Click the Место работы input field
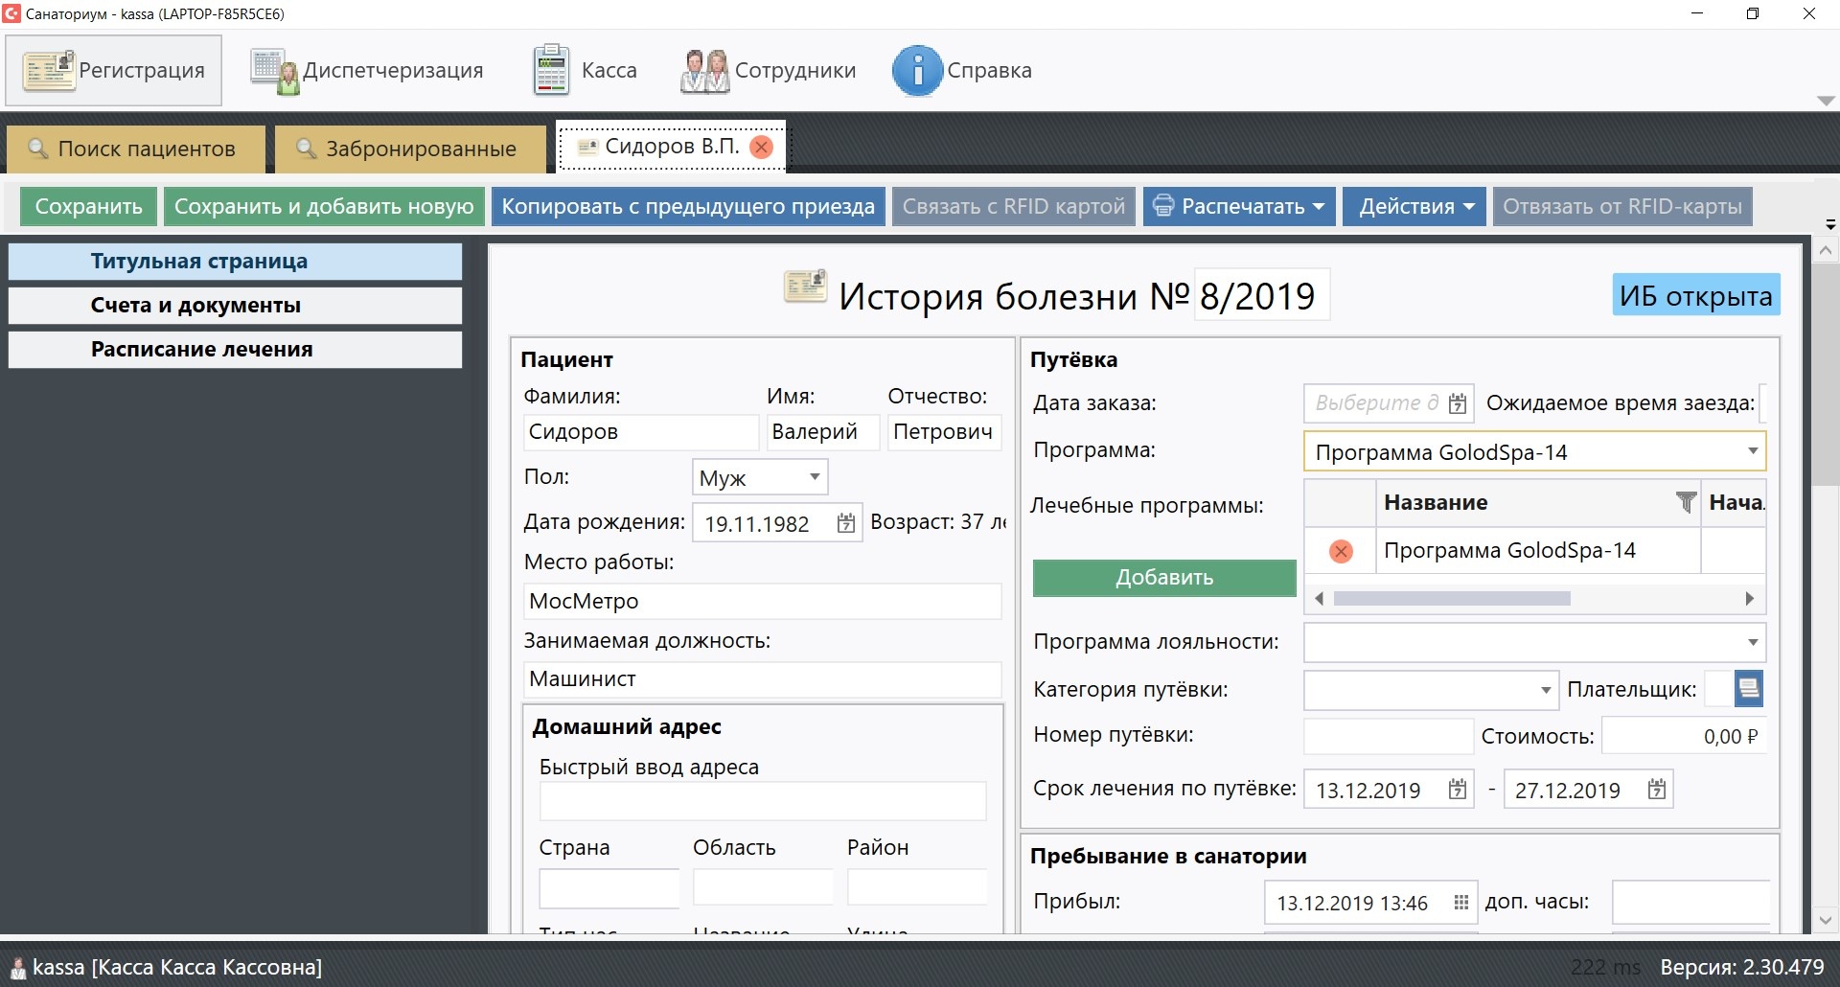The width and height of the screenshot is (1840, 987). point(762,601)
